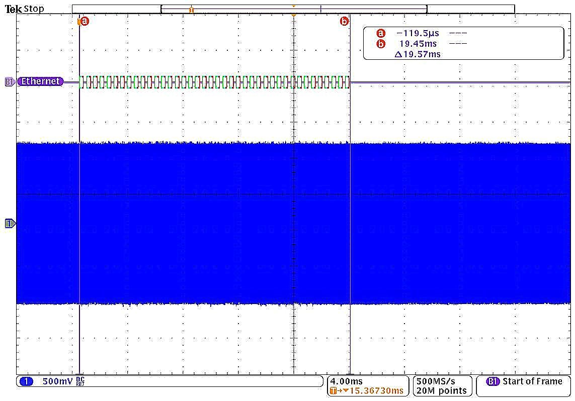Click the orange trigger delay icon
The image size is (575, 401).
click(x=334, y=391)
